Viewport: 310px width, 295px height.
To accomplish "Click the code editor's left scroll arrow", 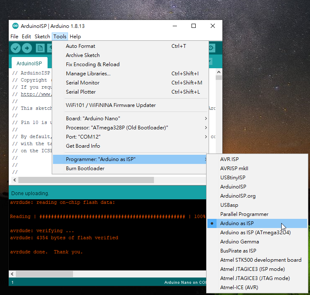I will pyautogui.click(x=15, y=180).
